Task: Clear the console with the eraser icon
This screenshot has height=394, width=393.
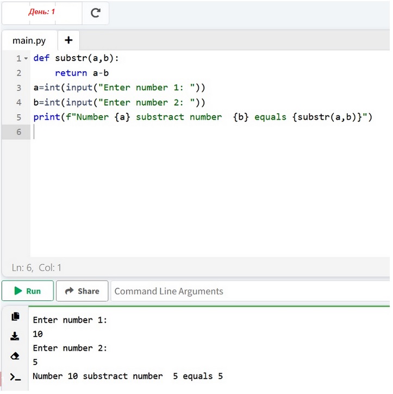Action: coord(15,356)
